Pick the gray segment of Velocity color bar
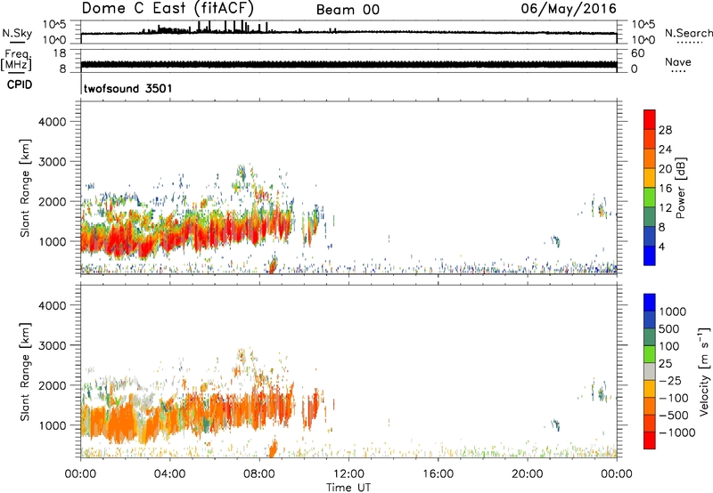Viewport: 713px width, 493px height. point(650,371)
